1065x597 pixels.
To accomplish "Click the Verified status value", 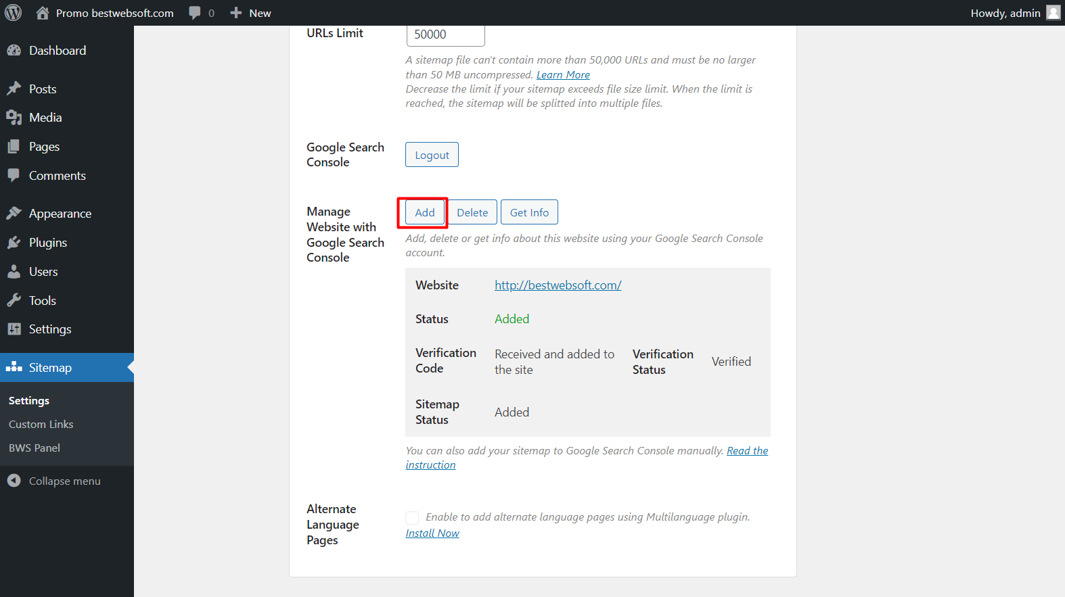I will [731, 362].
